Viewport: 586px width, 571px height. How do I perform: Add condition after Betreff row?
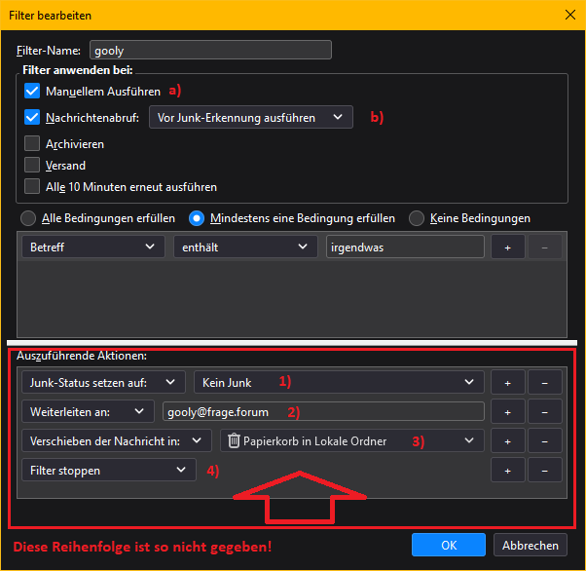tap(507, 247)
